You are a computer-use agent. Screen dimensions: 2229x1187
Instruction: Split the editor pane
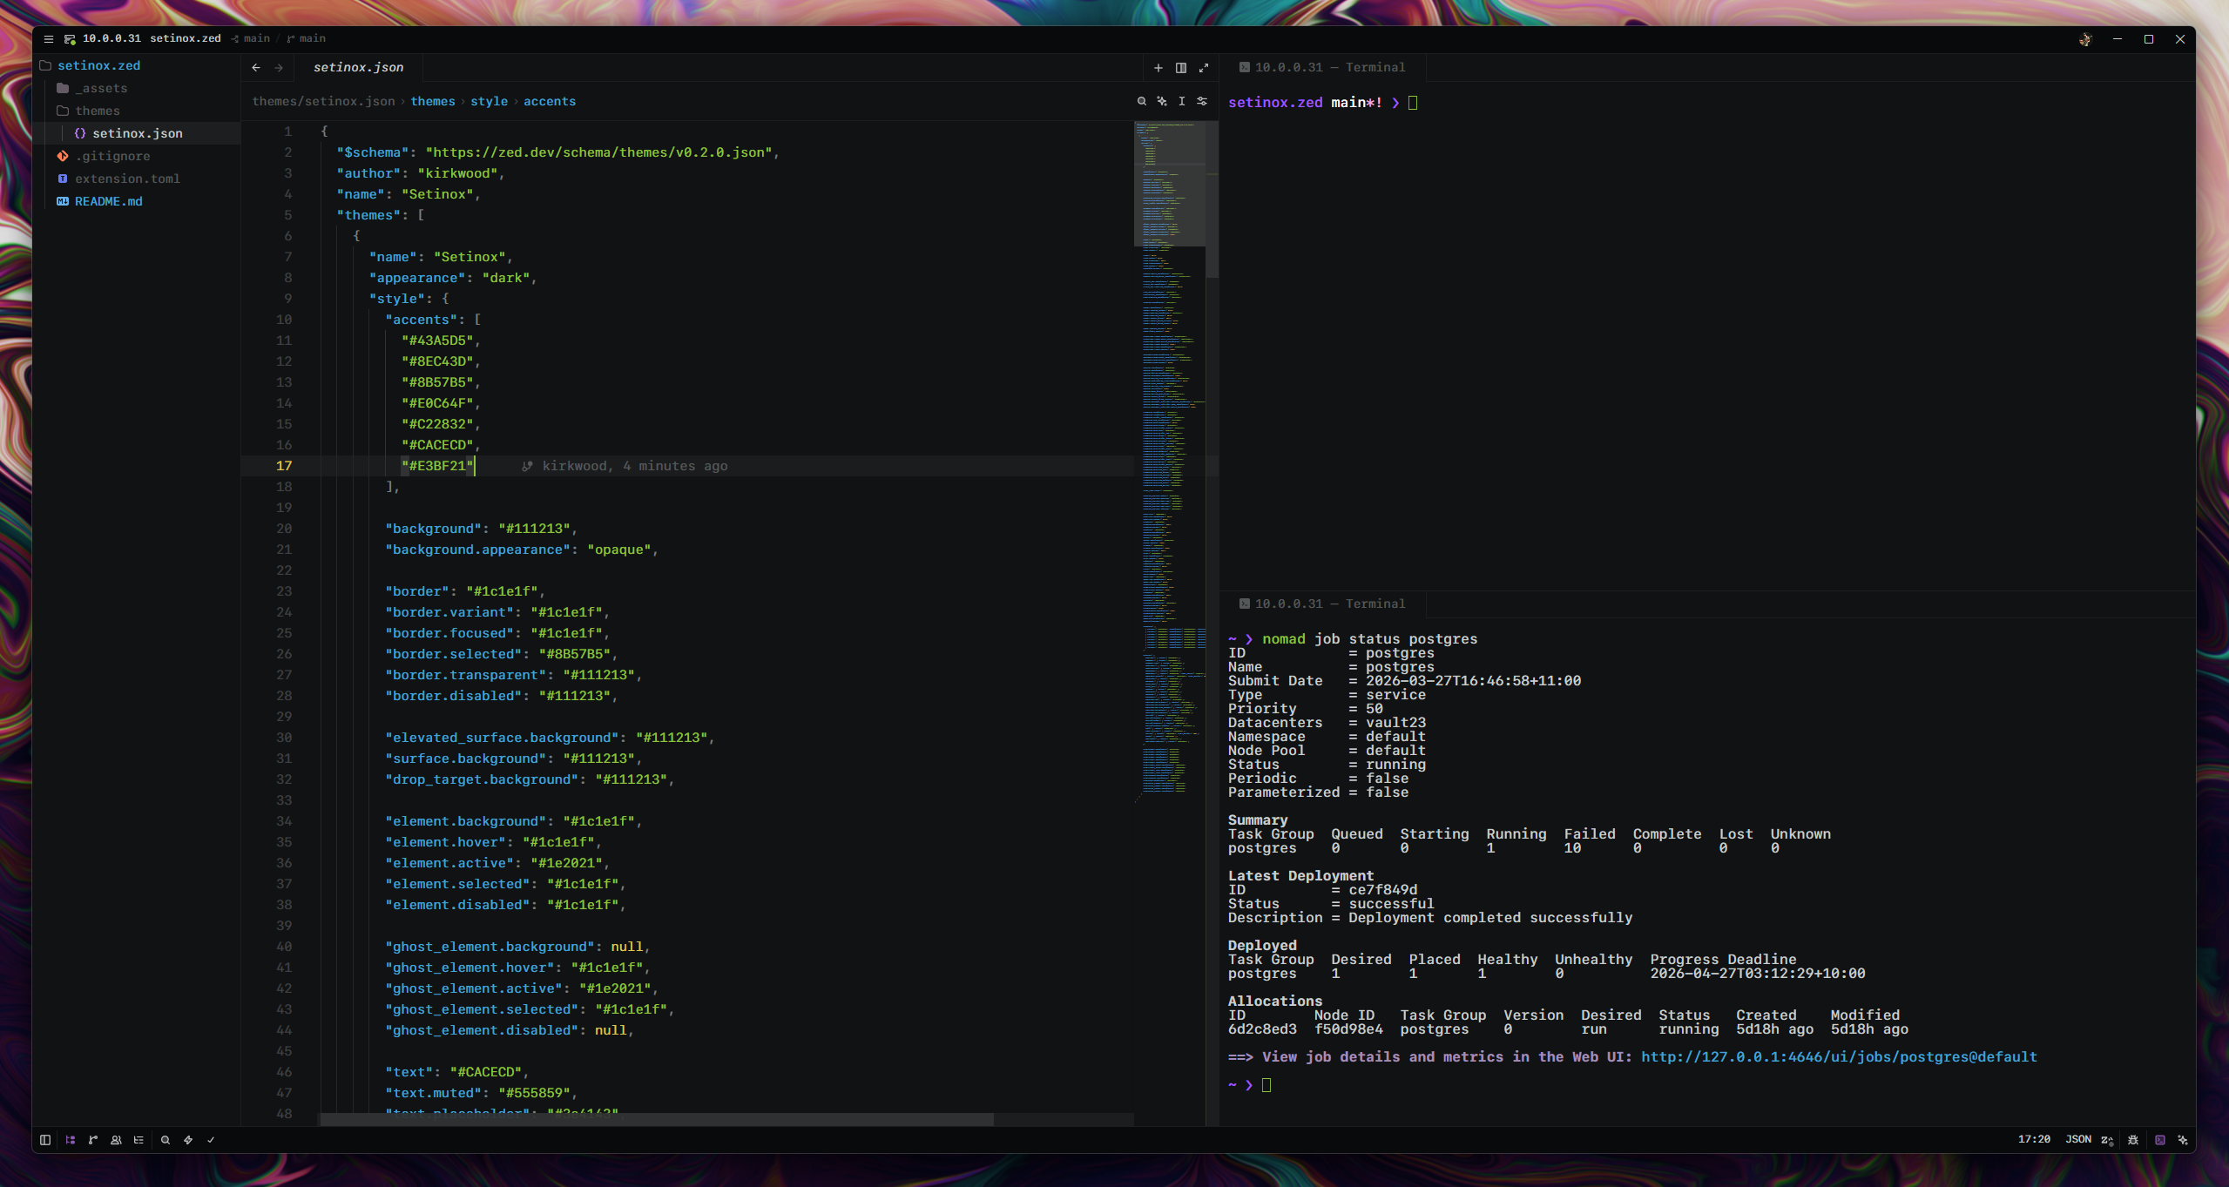pos(1181,68)
